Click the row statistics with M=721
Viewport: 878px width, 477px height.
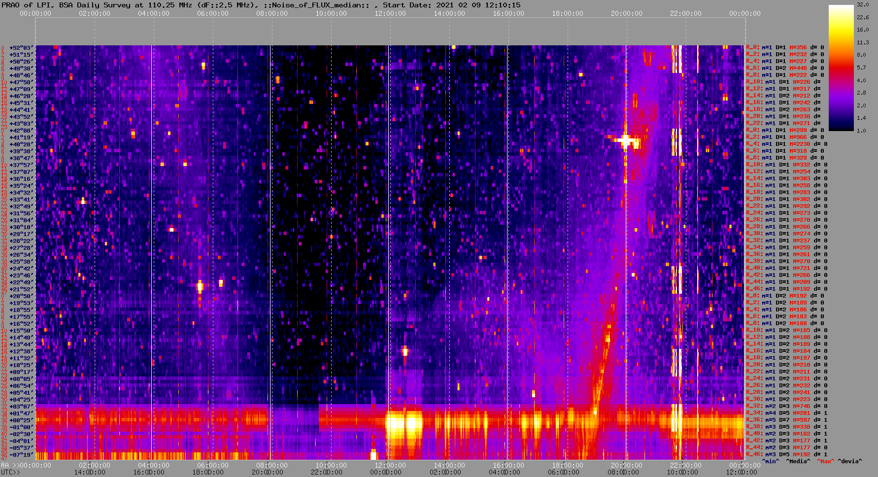coord(786,269)
